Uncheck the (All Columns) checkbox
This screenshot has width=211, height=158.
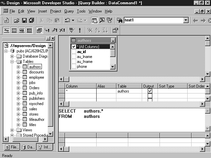click(x=74, y=47)
